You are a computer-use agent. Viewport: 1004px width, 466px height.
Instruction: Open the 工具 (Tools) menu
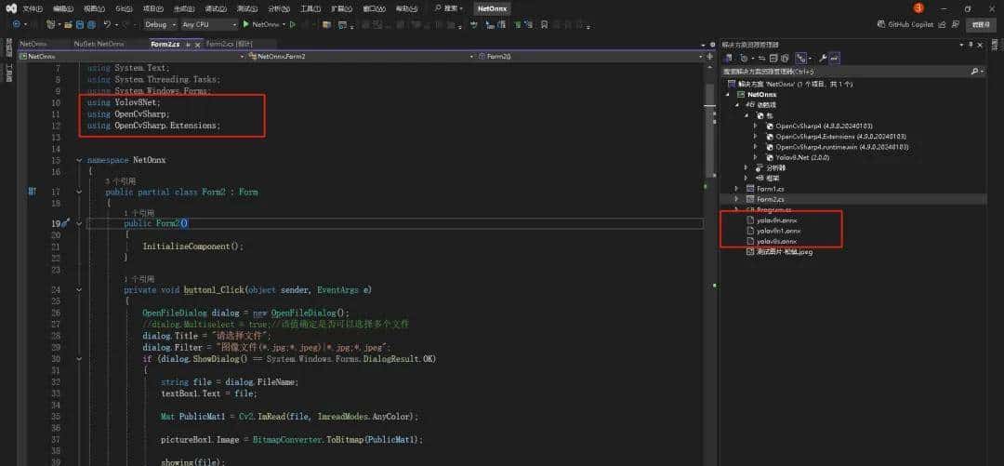coord(310,8)
